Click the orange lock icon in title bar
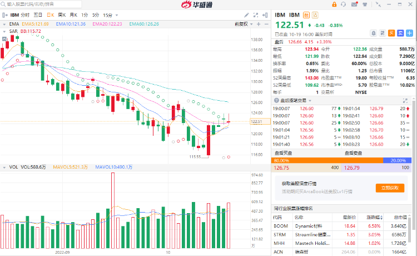The width and height of the screenshot is (417, 256). pyautogui.click(x=334, y=4)
